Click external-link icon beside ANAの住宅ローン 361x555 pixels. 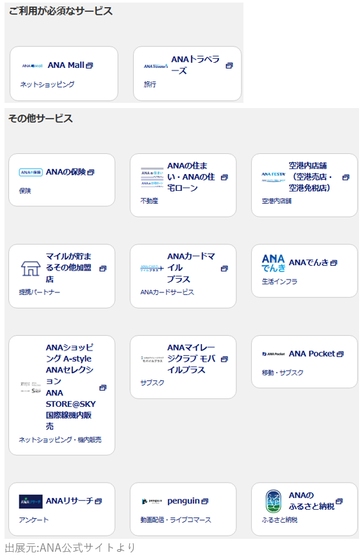pyautogui.click(x=224, y=177)
